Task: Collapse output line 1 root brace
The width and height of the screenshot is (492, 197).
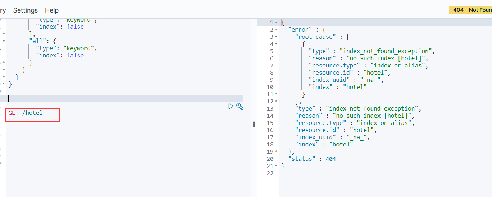Action: pyautogui.click(x=276, y=23)
